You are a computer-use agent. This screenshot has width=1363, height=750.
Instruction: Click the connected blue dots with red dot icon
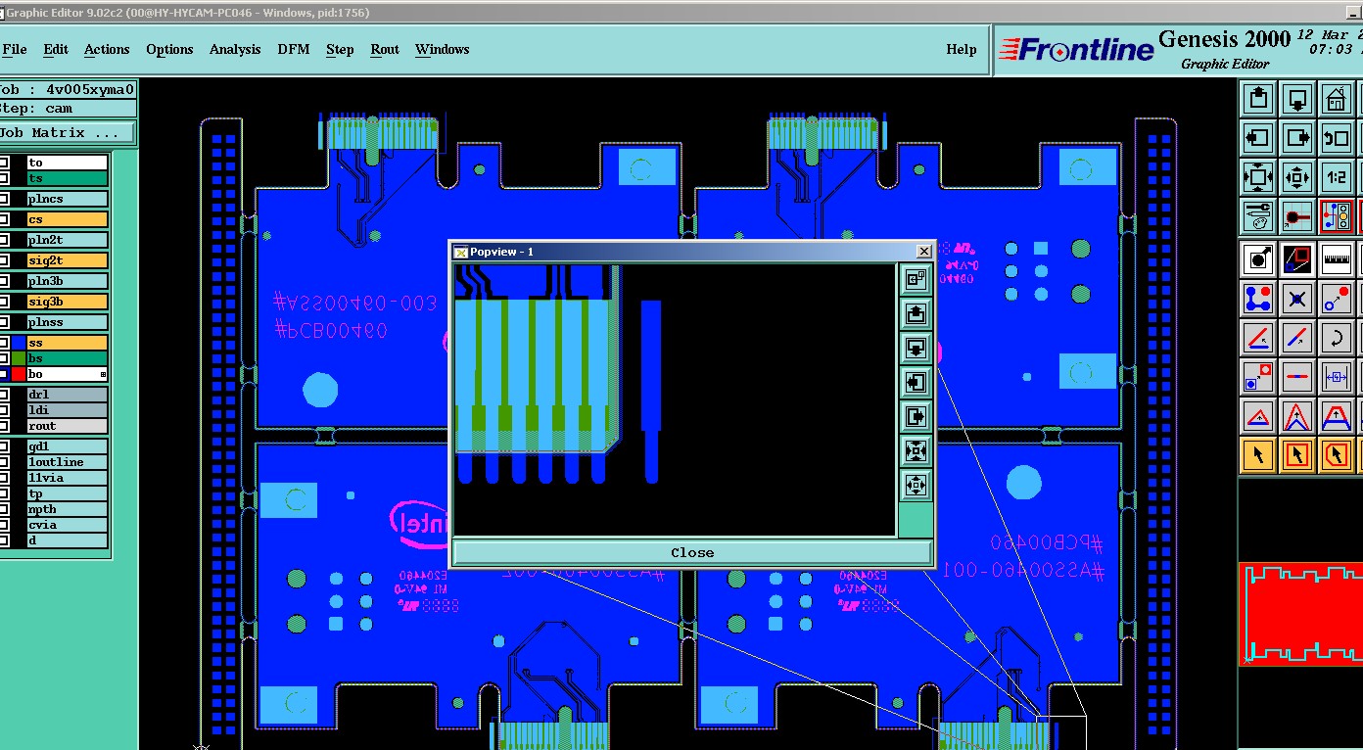point(1258,298)
